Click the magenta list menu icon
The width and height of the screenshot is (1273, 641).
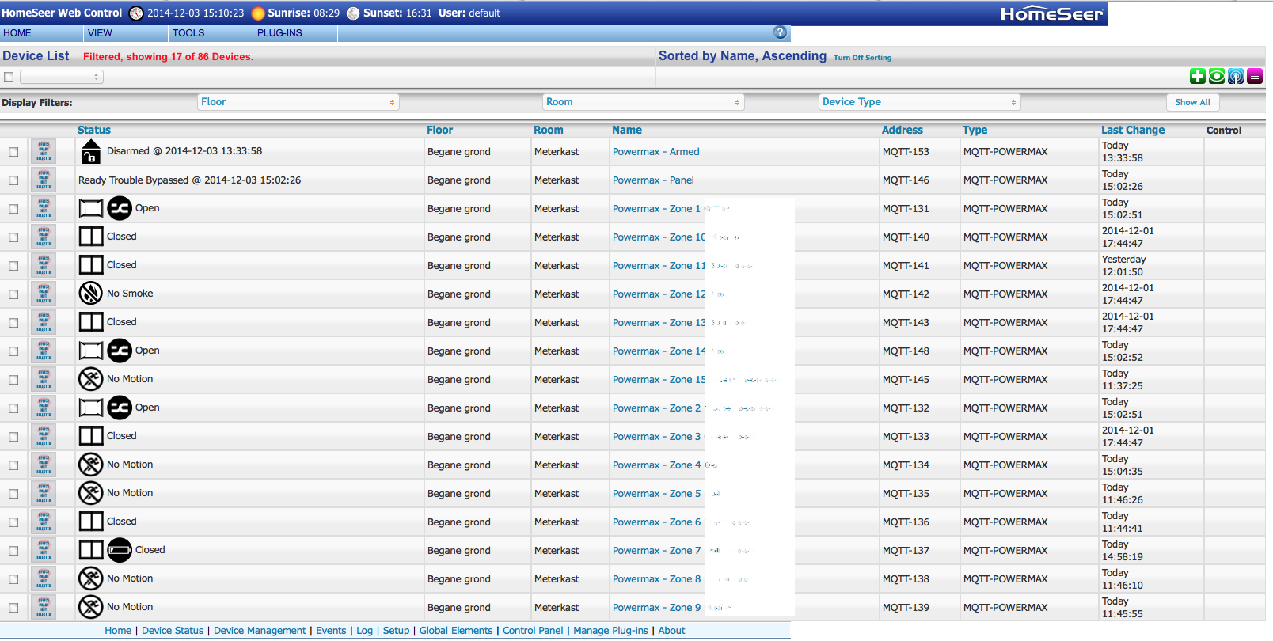(x=1255, y=76)
